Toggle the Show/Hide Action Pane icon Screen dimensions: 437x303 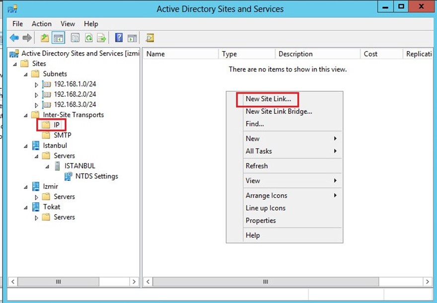pyautogui.click(x=132, y=38)
